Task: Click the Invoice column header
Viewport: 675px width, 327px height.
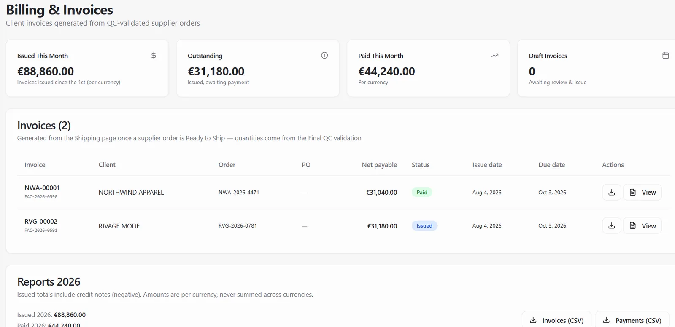Action: tap(35, 165)
